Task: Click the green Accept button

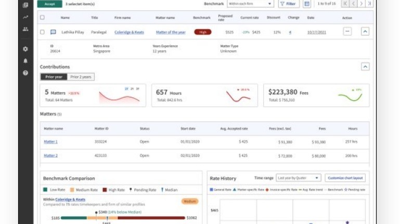Action: (x=49, y=4)
